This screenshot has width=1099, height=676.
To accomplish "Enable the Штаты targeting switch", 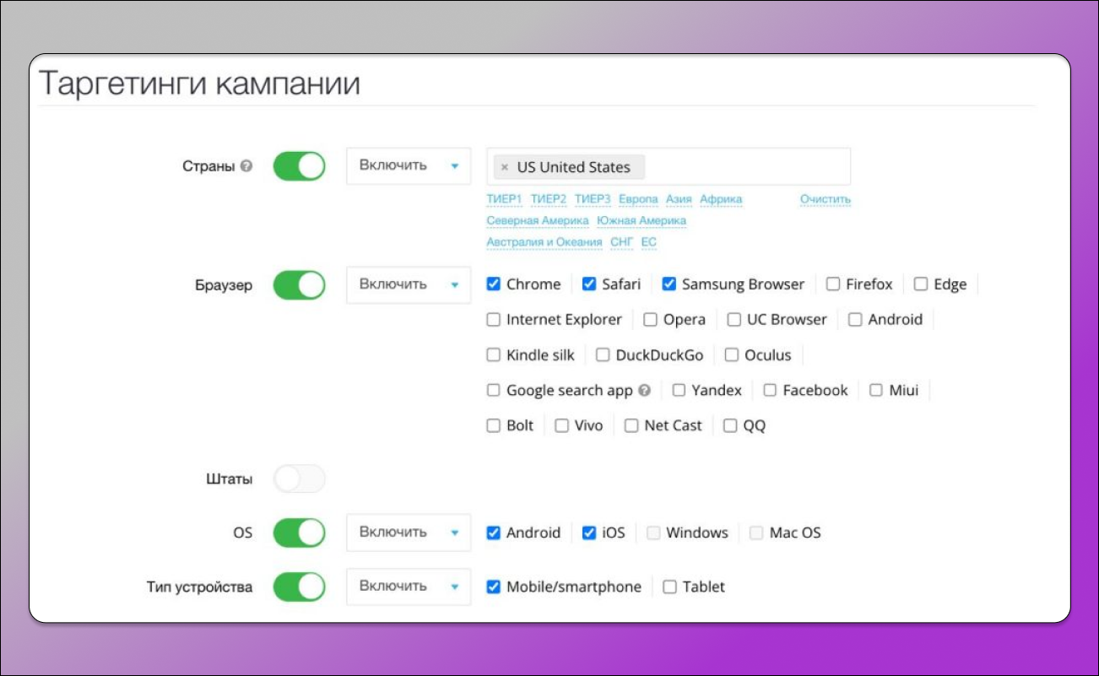I will 299,479.
